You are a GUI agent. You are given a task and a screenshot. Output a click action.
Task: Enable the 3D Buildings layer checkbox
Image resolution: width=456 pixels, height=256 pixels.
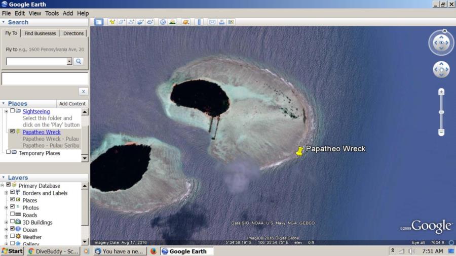point(12,221)
